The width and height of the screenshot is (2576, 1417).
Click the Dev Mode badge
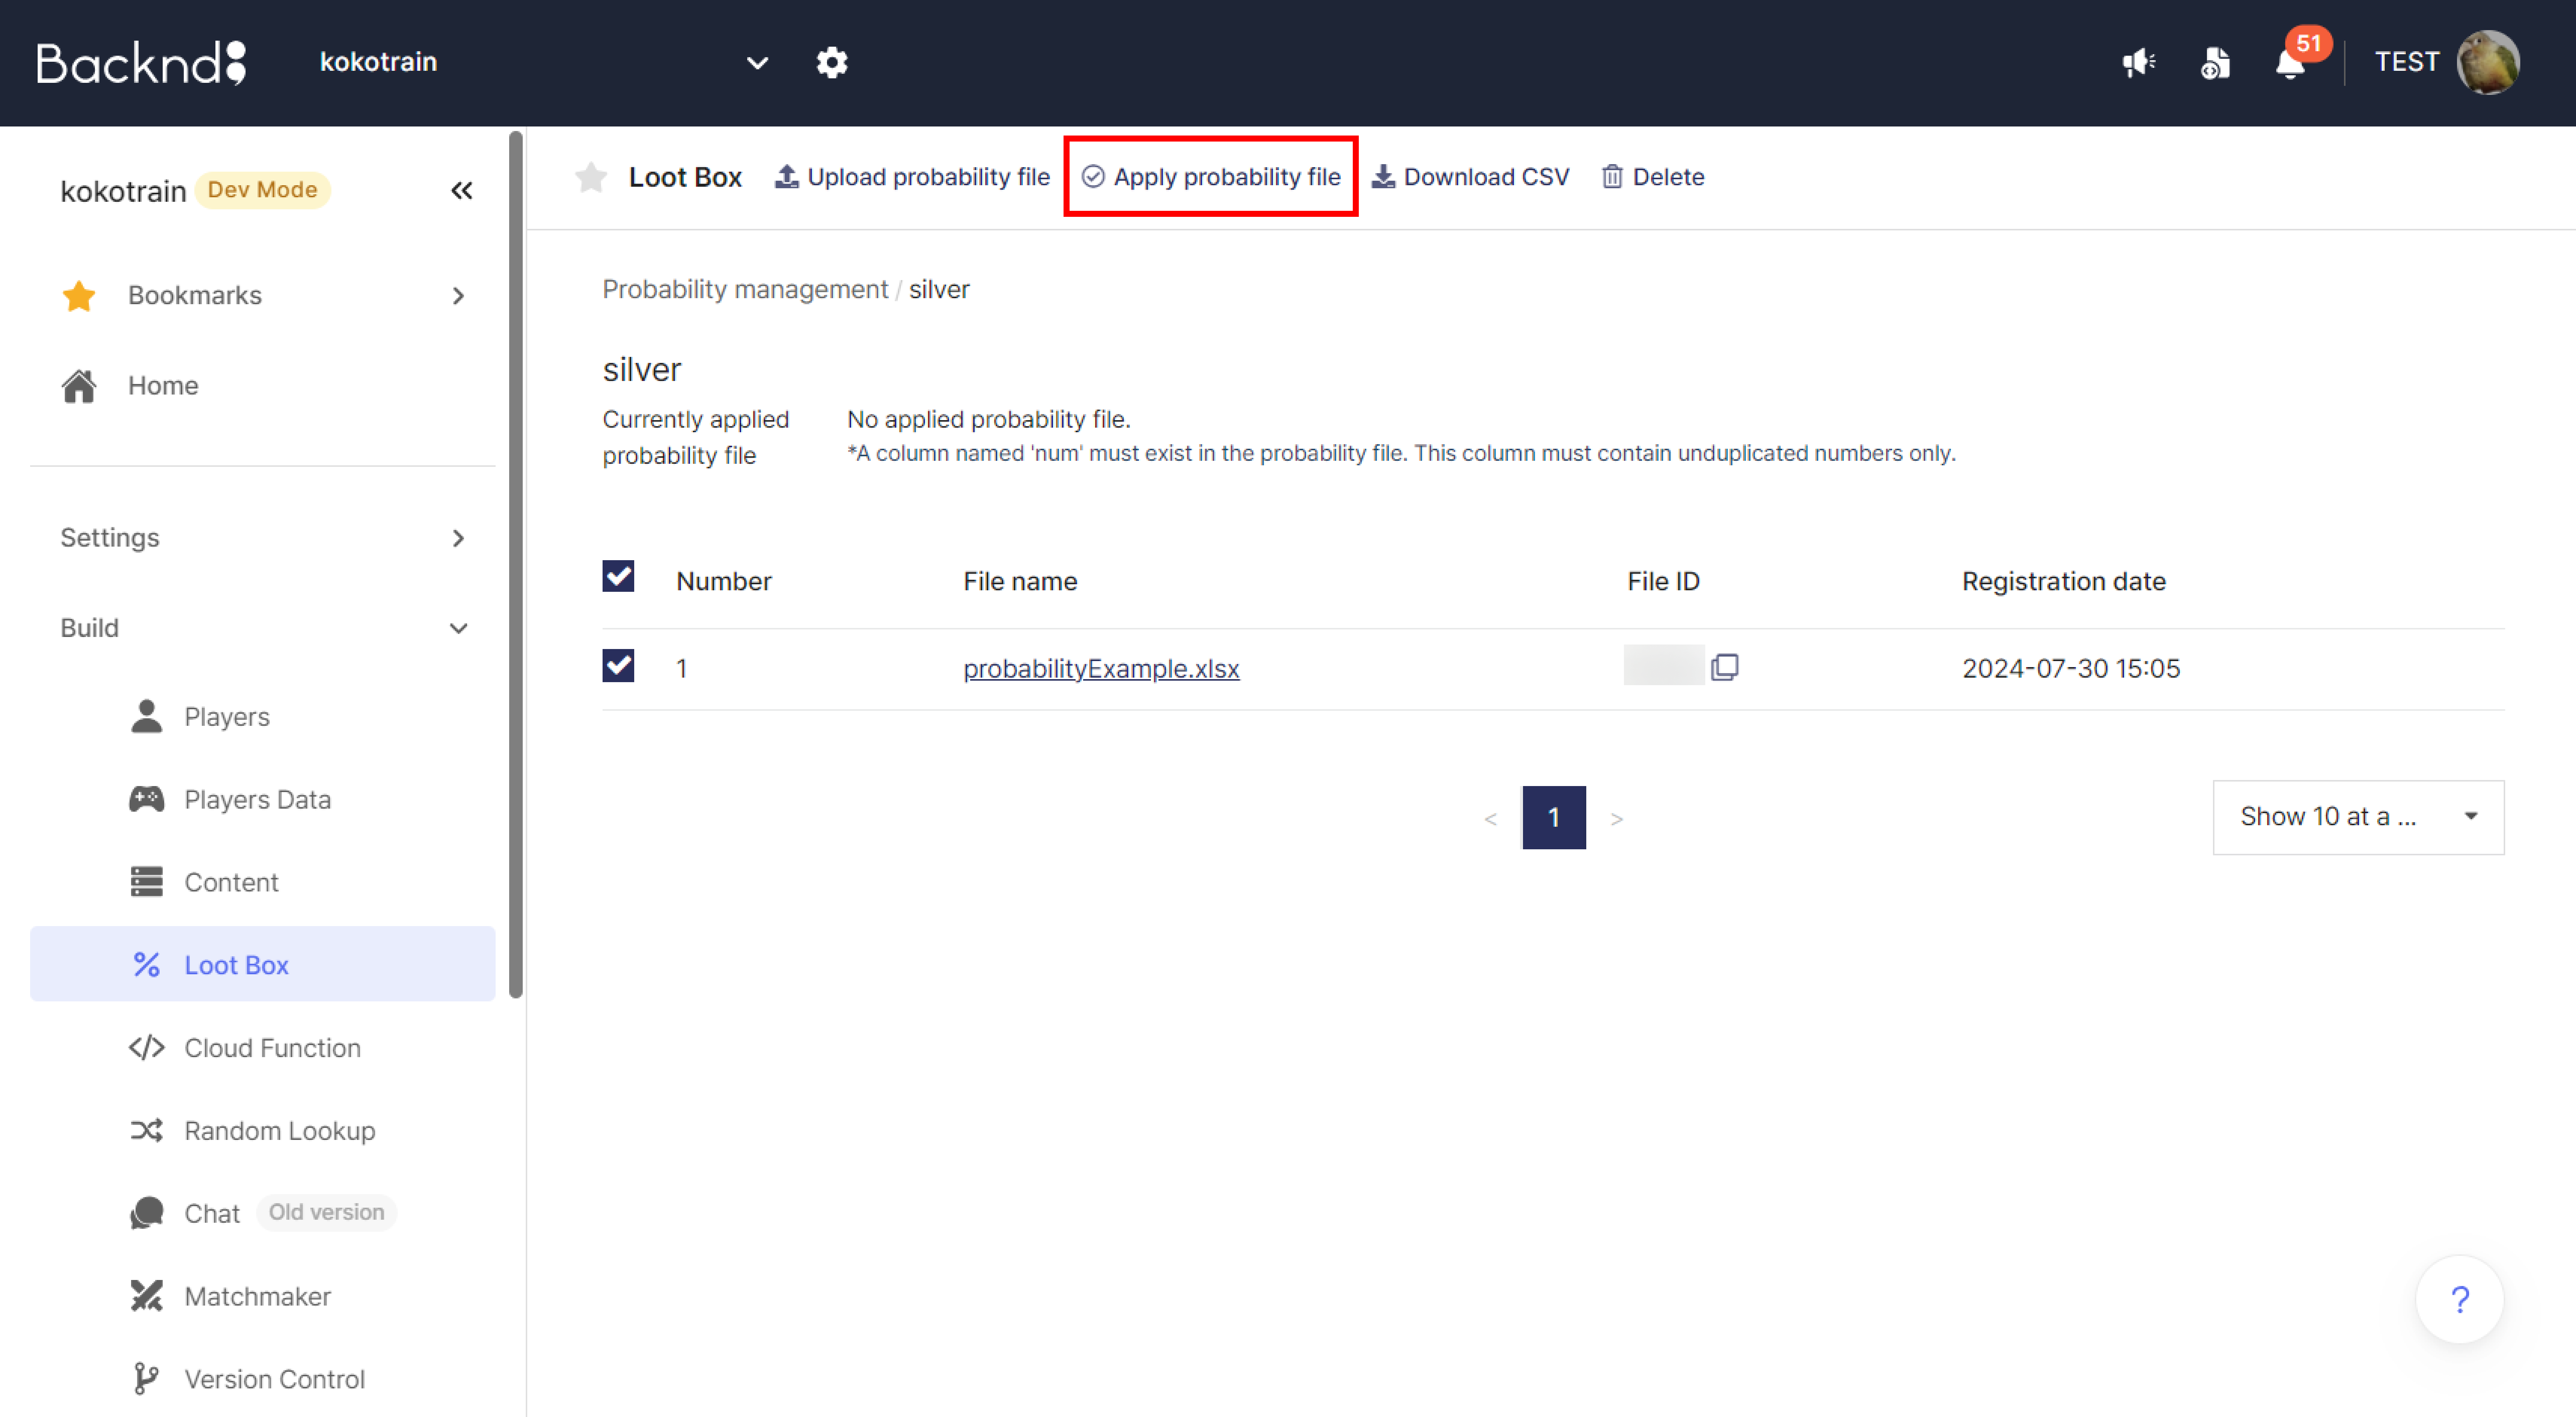click(x=262, y=190)
